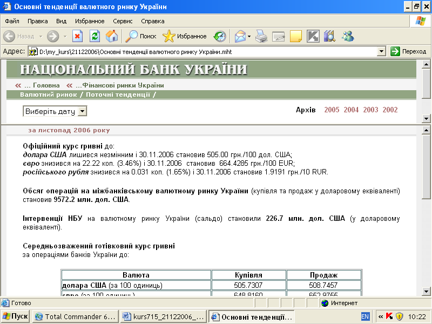Click the 10:22 taskbar clock
The width and height of the screenshot is (432, 324).
pyautogui.click(x=417, y=317)
